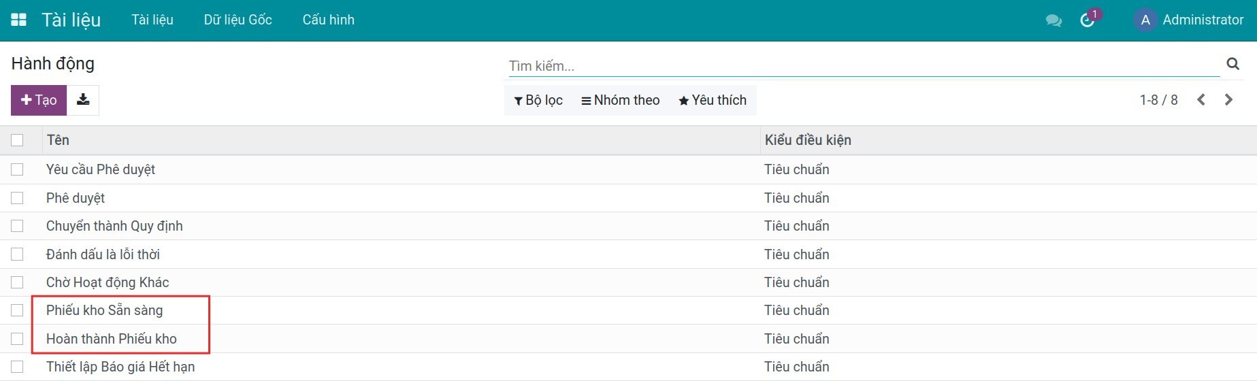The width and height of the screenshot is (1257, 381).
Task: Open the Nhóm theo grouping dropdown
Action: 620,100
